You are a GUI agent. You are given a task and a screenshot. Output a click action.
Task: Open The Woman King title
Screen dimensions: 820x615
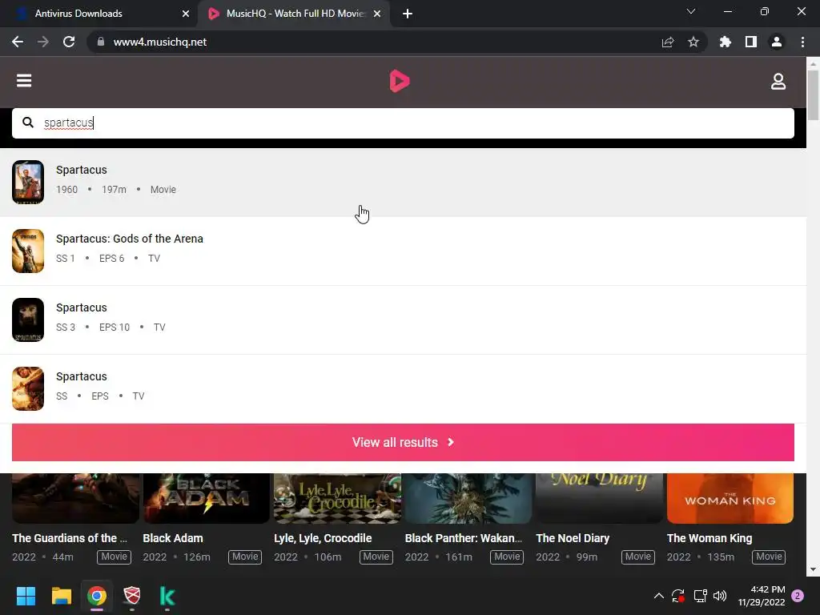(x=709, y=538)
